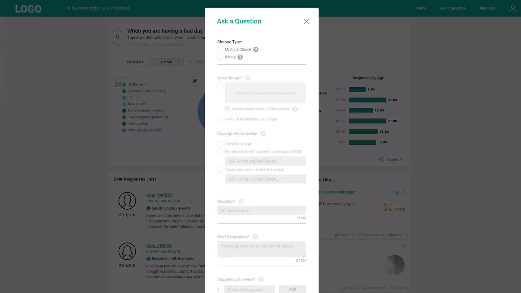Click User_6aPB37 avatar icon
Screen dimensions: 521x293
point(127,201)
